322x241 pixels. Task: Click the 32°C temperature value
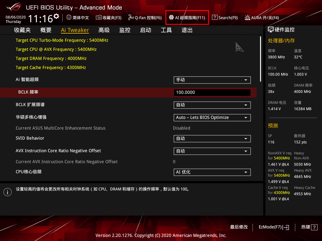[x=298, y=57]
